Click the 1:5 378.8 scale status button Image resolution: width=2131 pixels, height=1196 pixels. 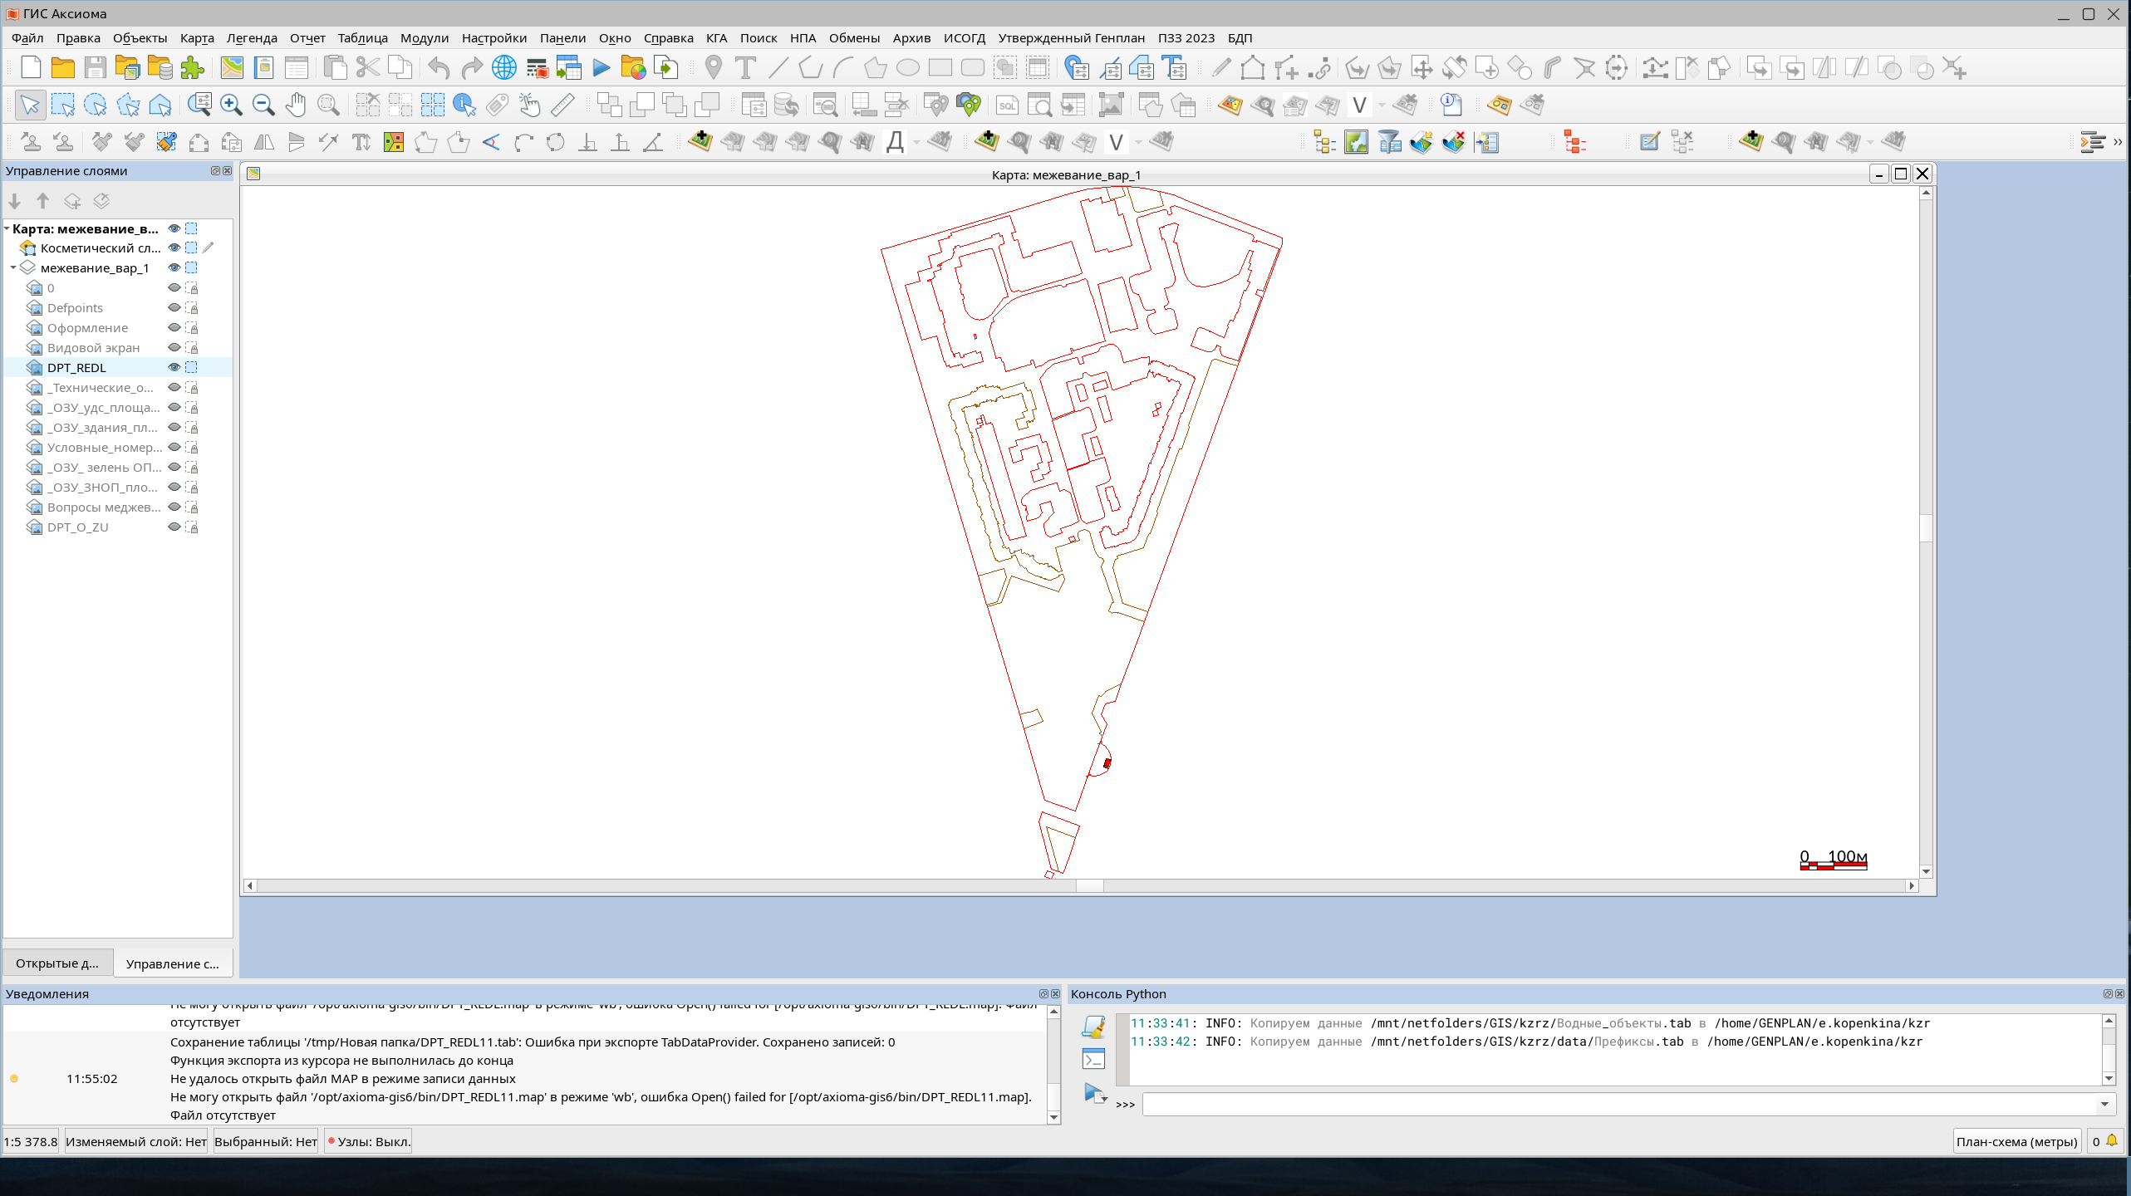pos(31,1141)
